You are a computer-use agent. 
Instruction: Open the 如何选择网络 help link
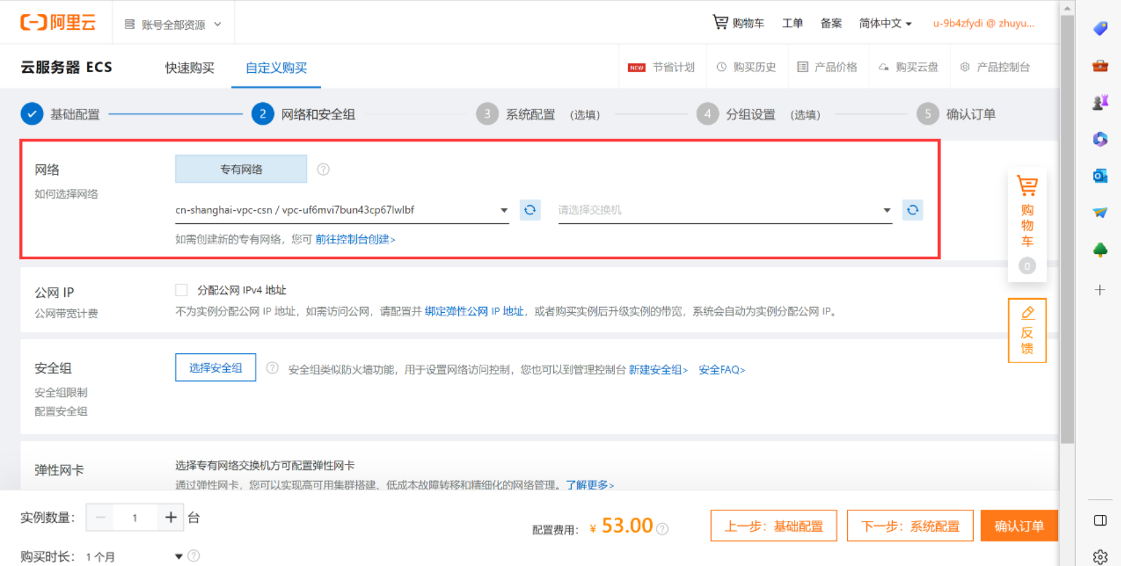pyautogui.click(x=66, y=194)
